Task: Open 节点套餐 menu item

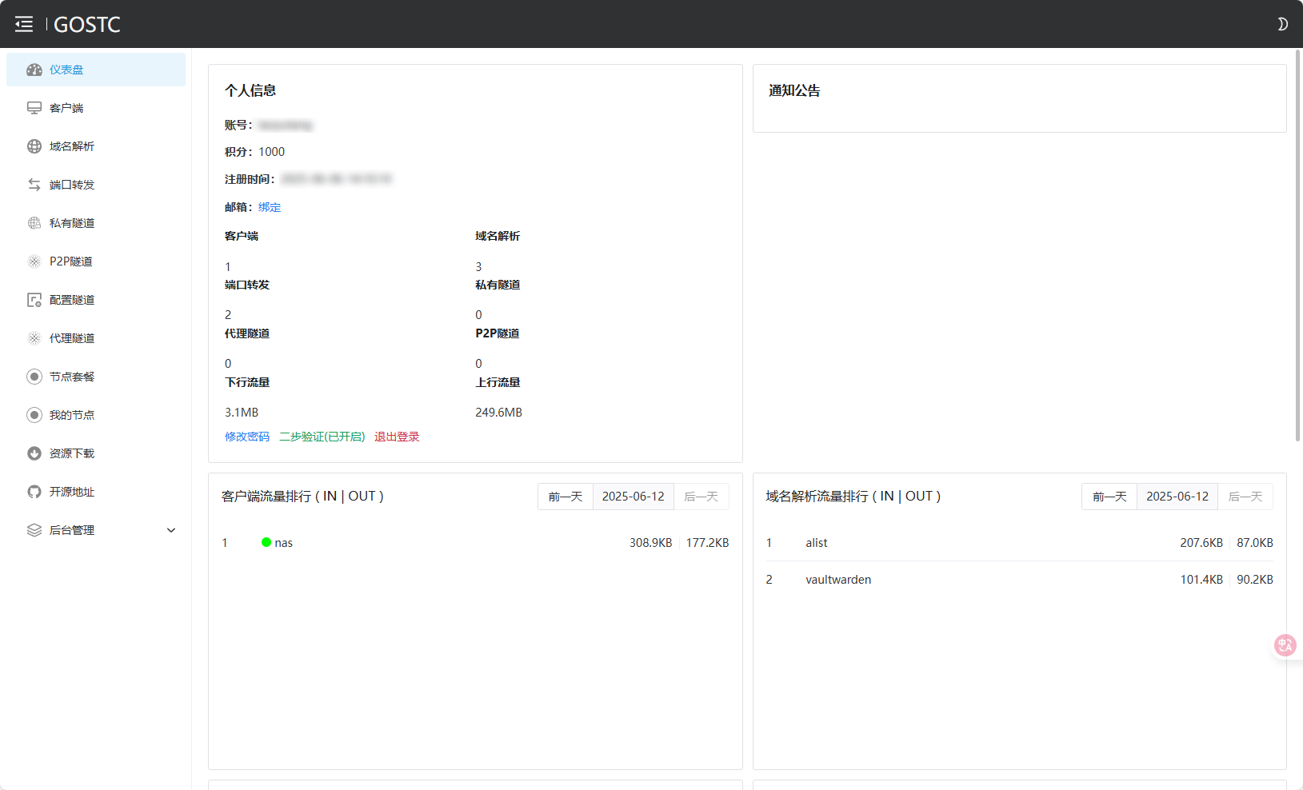Action: [x=96, y=377]
